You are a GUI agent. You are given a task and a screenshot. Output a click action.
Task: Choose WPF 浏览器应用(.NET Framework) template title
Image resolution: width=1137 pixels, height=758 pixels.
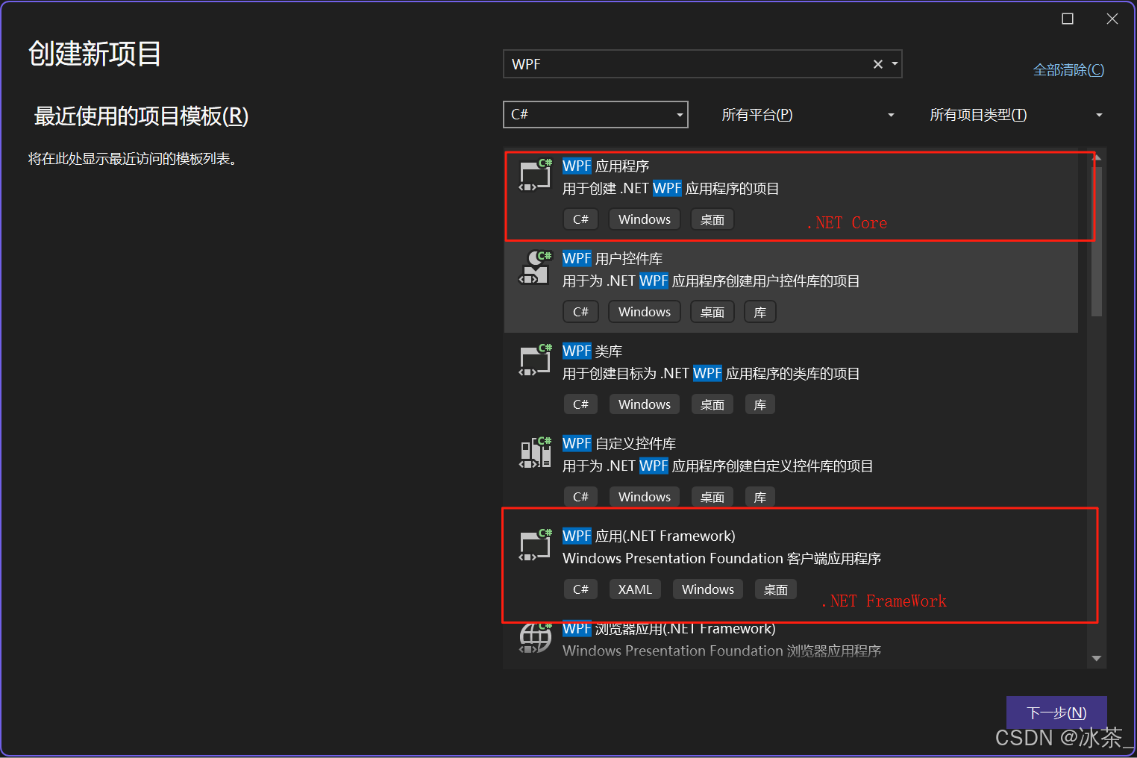(669, 628)
